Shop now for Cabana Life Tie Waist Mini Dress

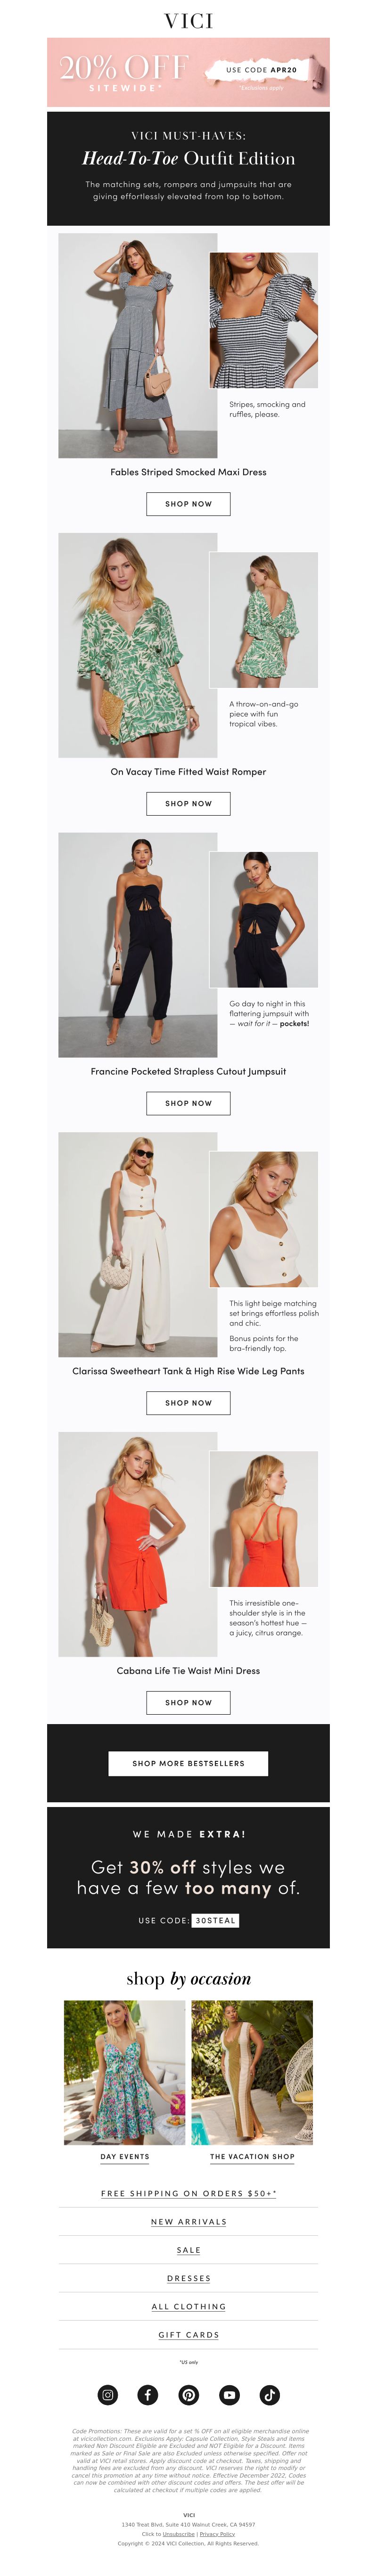tap(188, 1702)
